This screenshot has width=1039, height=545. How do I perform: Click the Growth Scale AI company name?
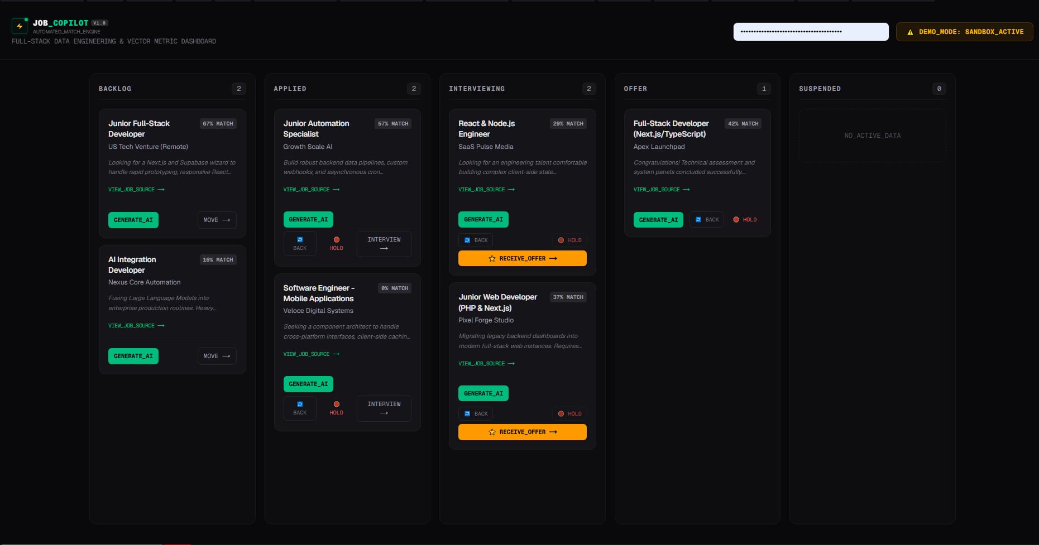pos(308,147)
